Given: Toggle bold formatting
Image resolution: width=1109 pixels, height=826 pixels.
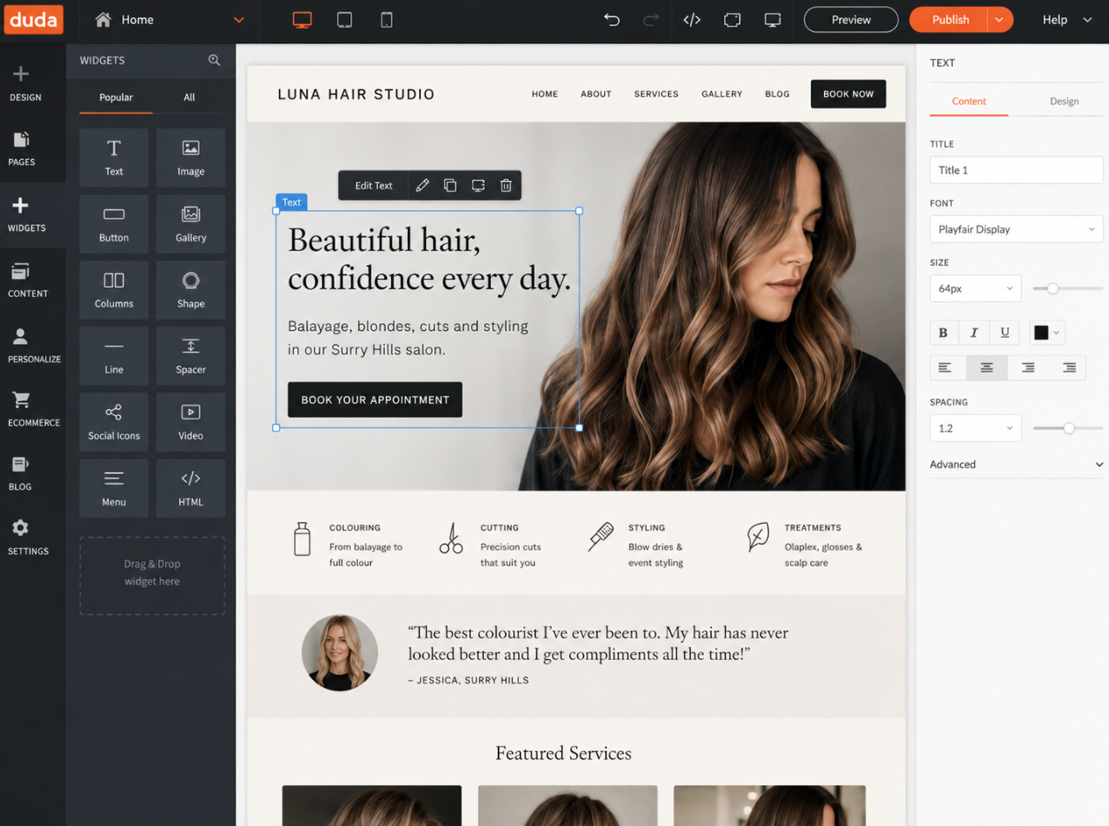Looking at the screenshot, I should [x=943, y=333].
